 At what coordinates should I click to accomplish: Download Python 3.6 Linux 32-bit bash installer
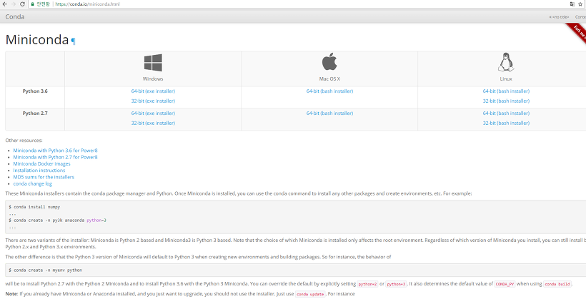click(506, 101)
